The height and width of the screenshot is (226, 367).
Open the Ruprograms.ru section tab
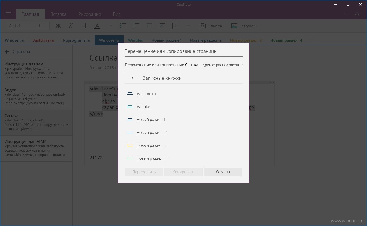coord(76,40)
